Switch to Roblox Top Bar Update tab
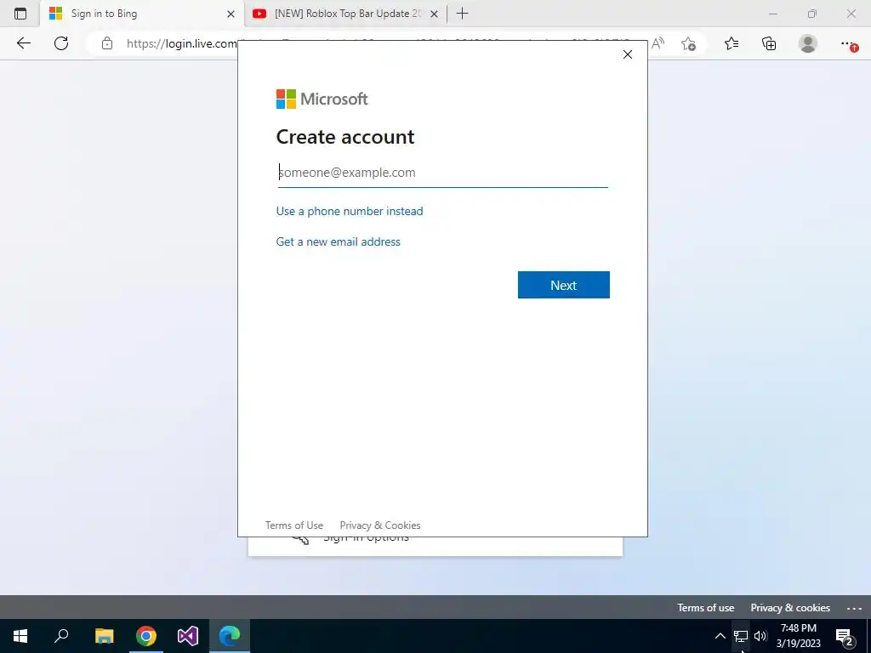Screen dimensions: 871x653 [345, 14]
